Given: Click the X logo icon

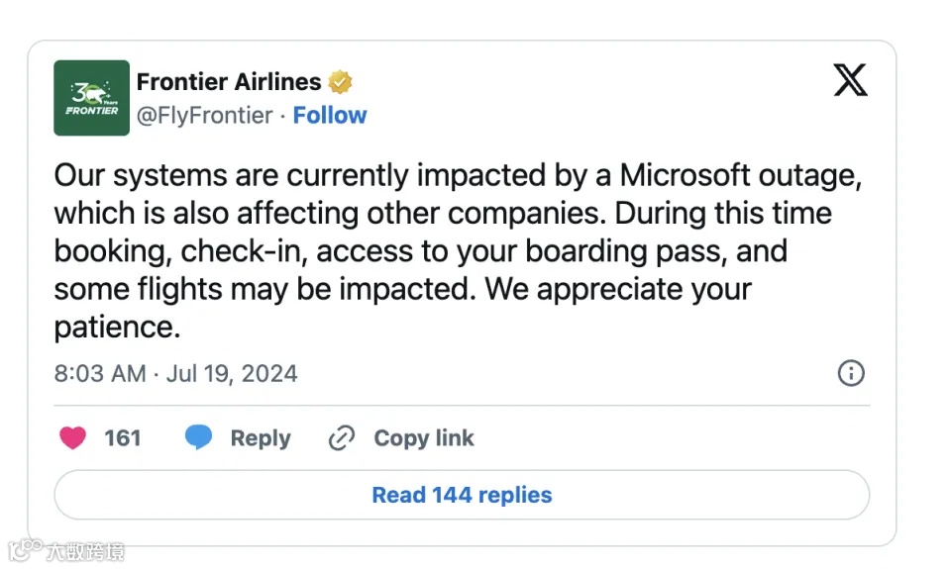Looking at the screenshot, I should click(x=850, y=80).
